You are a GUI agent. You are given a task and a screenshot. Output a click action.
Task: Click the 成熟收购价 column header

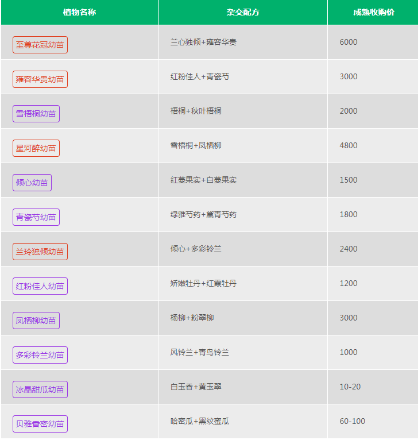[x=373, y=12]
